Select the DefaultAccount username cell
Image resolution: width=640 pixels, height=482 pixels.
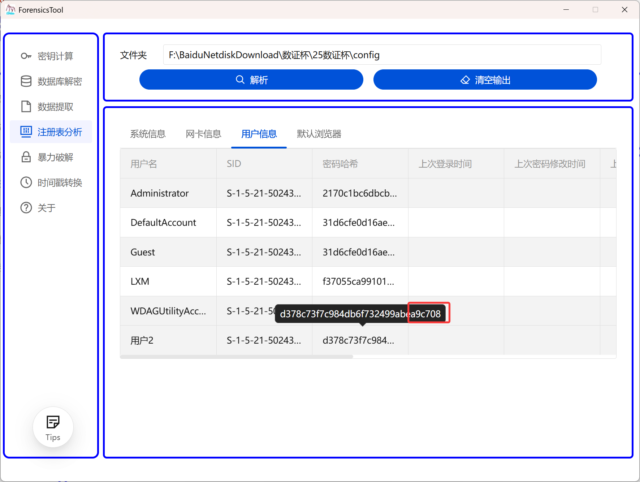(168, 223)
